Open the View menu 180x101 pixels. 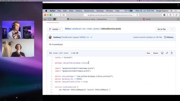(x=71, y=11)
